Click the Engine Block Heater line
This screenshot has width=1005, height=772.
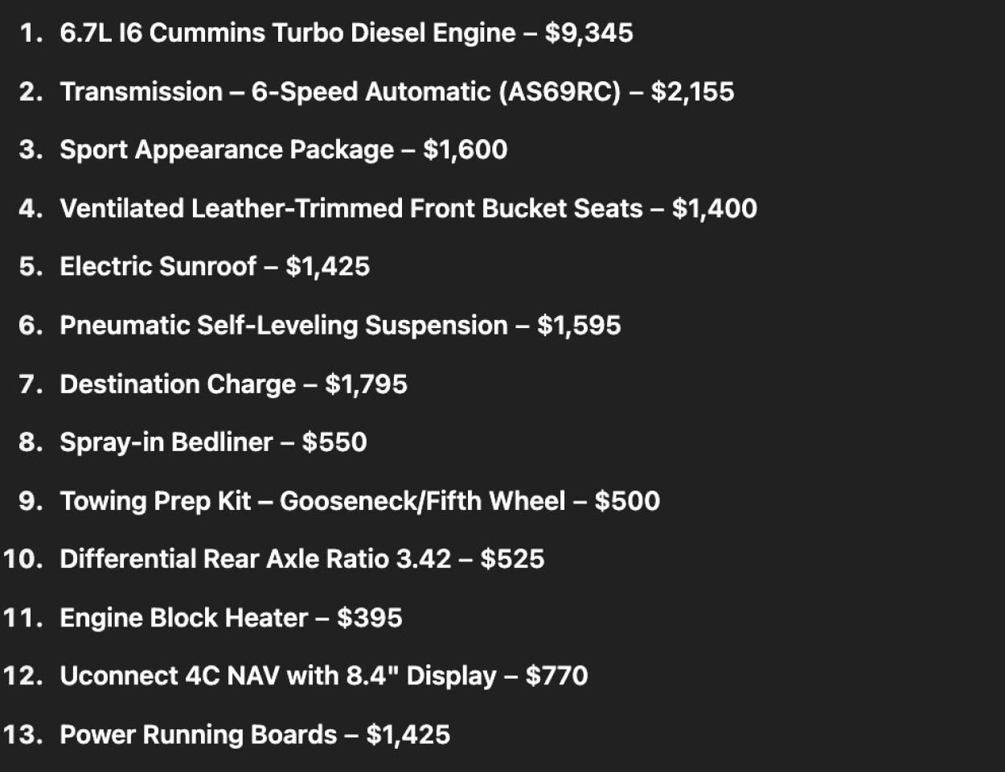point(231,618)
